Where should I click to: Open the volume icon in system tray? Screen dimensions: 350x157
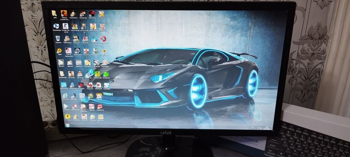pos(261,128)
